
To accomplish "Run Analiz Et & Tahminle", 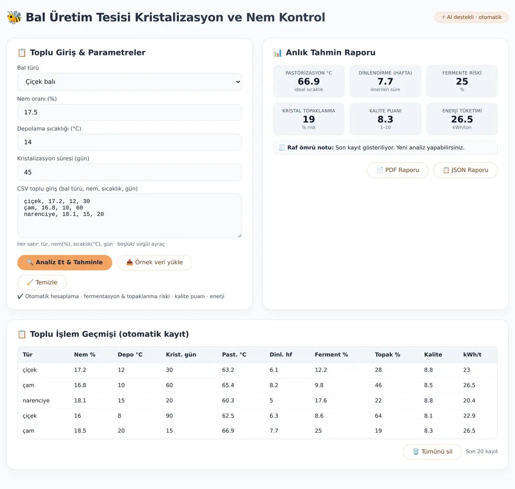I will point(65,263).
